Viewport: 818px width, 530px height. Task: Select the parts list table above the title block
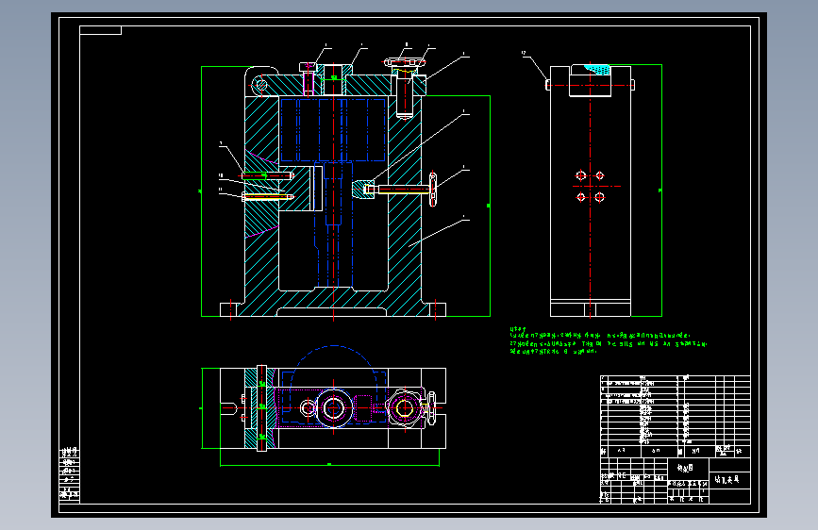[675, 416]
